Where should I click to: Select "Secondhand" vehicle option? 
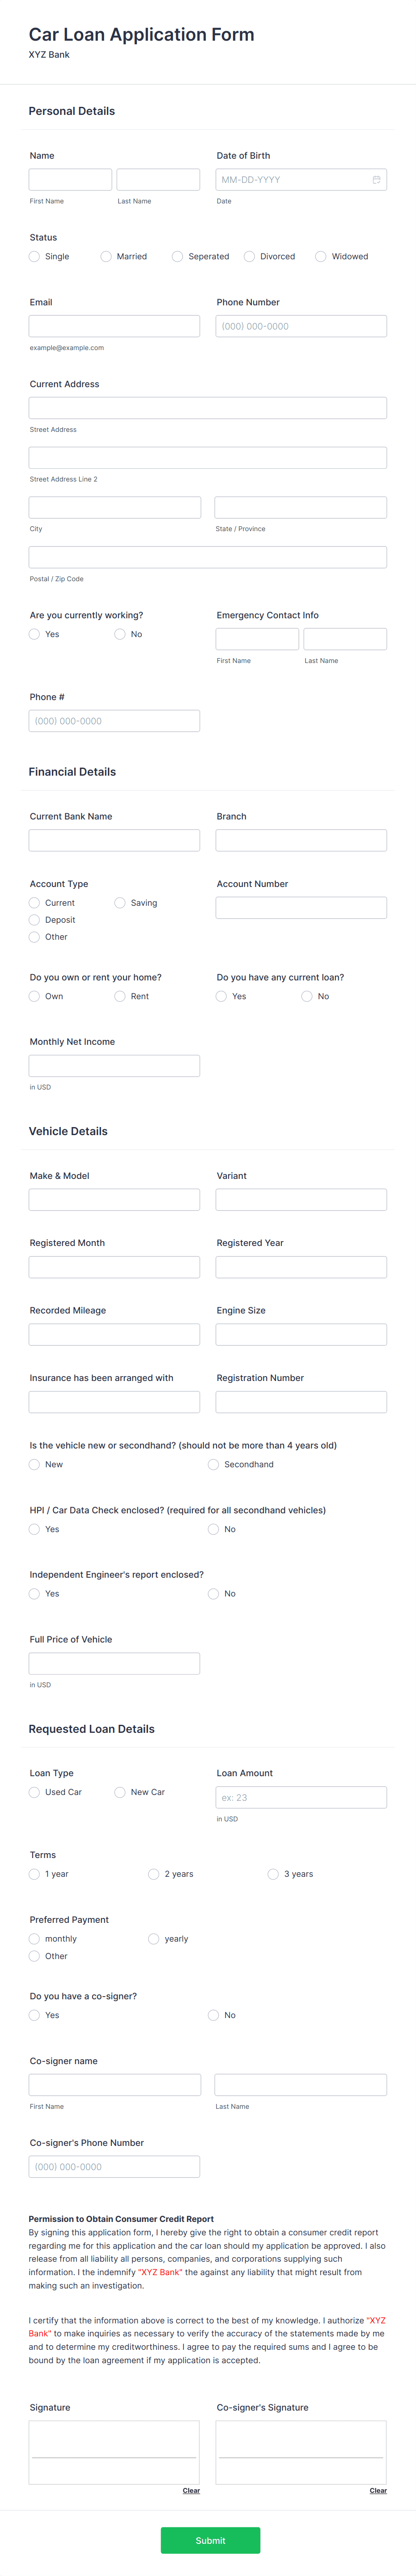pos(213,1464)
